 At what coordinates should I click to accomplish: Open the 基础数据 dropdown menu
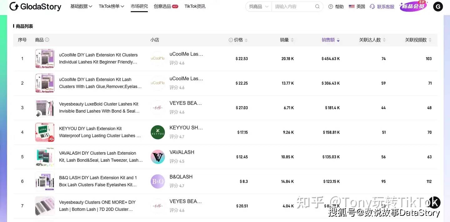pyautogui.click(x=81, y=6)
